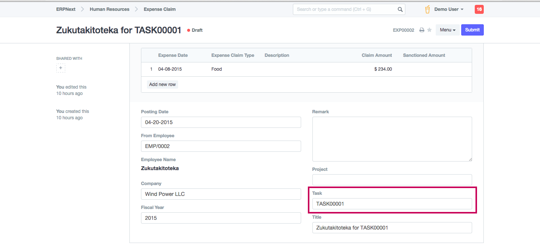Go to ERPNext home breadcrumb
This screenshot has height=246, width=540.
point(66,9)
